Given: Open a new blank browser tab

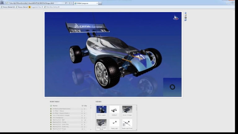Looking at the screenshot, I should pyautogui.click(x=100, y=3).
